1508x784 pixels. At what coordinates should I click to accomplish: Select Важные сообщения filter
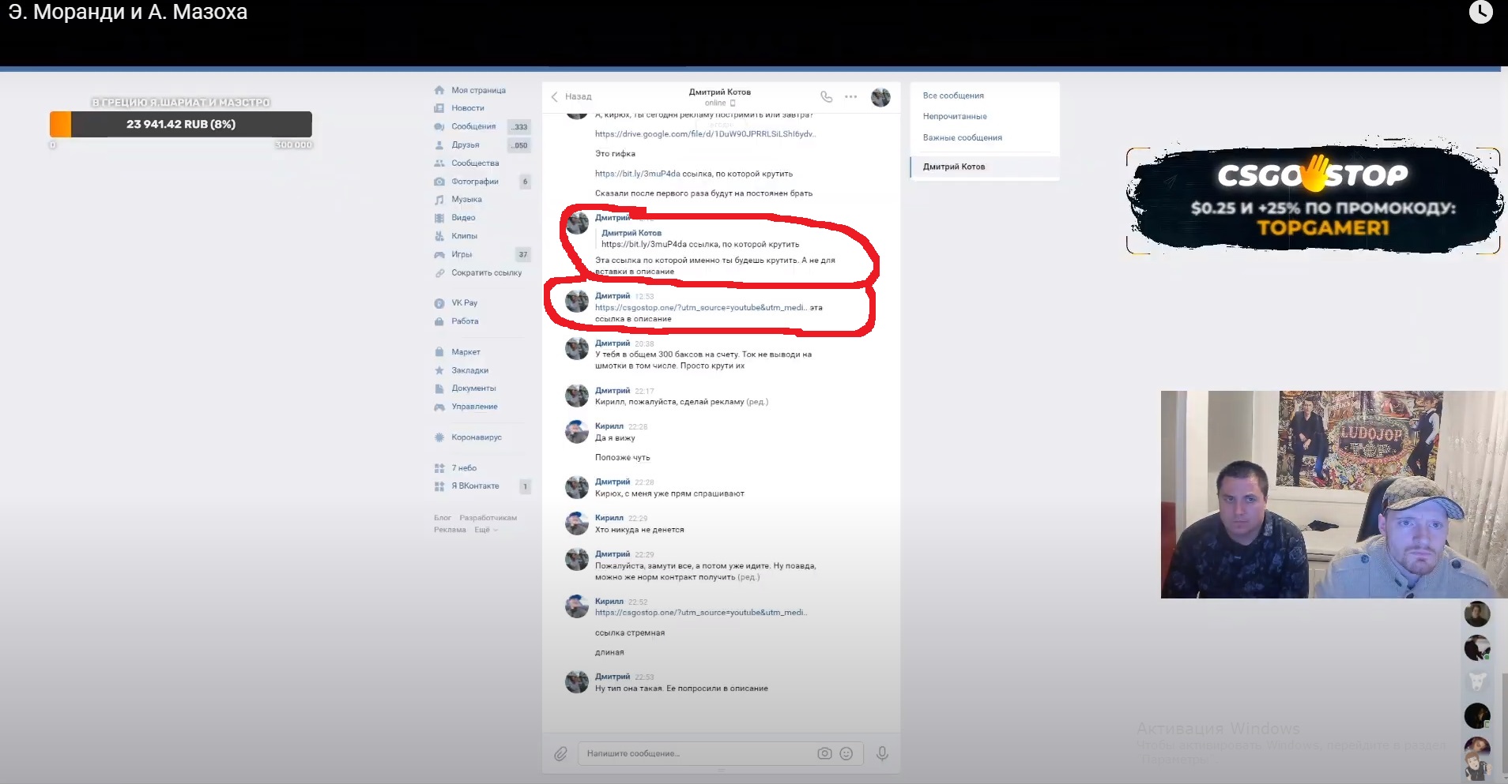[x=962, y=137]
